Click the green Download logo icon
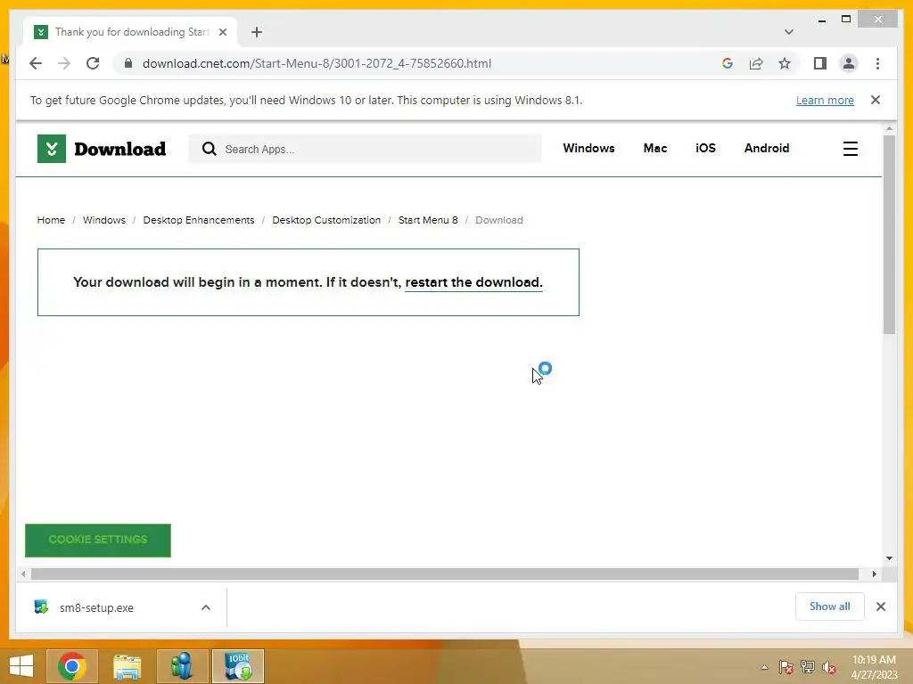The width and height of the screenshot is (913, 684). pyautogui.click(x=51, y=149)
